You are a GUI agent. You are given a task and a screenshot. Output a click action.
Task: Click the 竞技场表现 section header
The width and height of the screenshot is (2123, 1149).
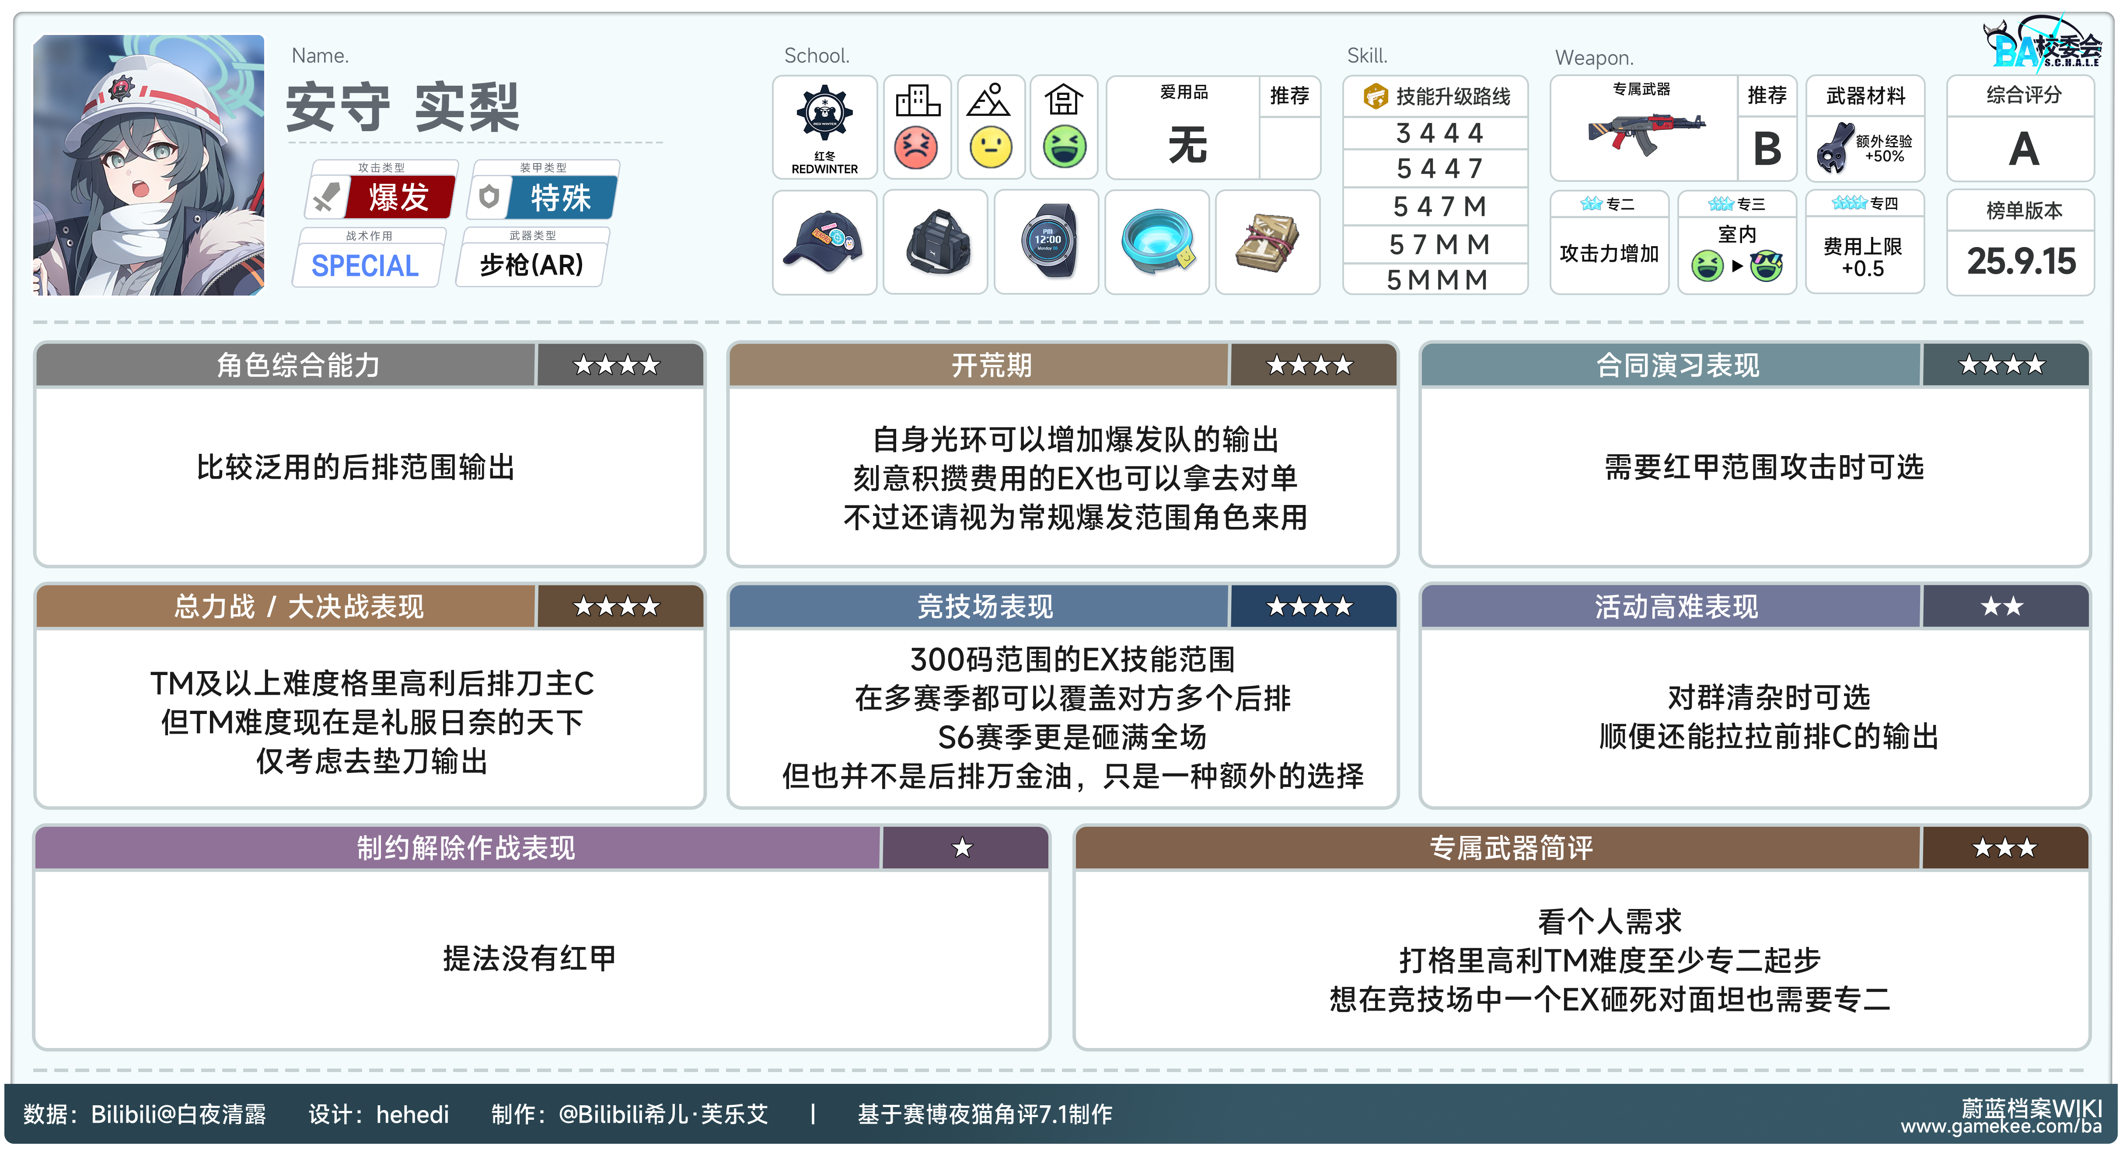[984, 607]
